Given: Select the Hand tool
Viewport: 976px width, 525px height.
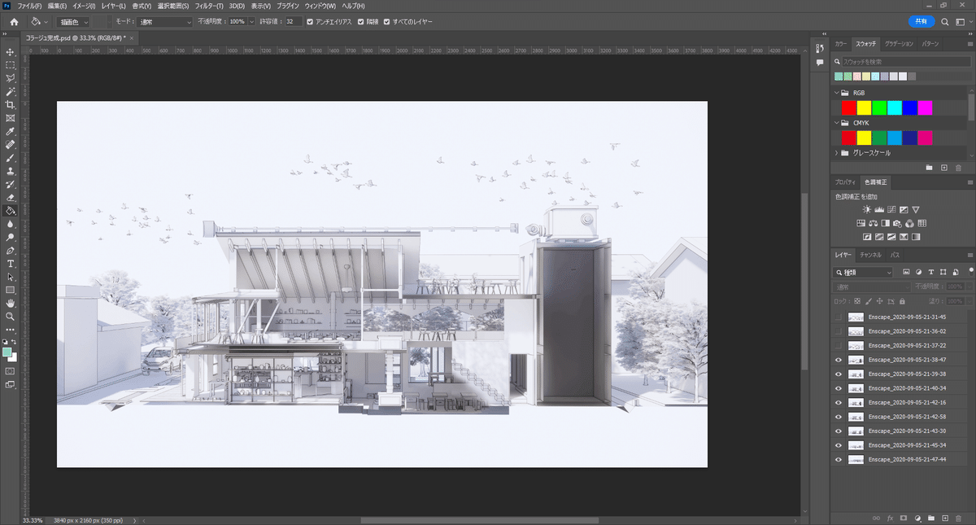Looking at the screenshot, I should click(11, 303).
